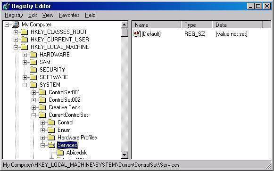Click the Abiosdsk folder icon
This screenshot has height=171, width=274.
[60, 153]
